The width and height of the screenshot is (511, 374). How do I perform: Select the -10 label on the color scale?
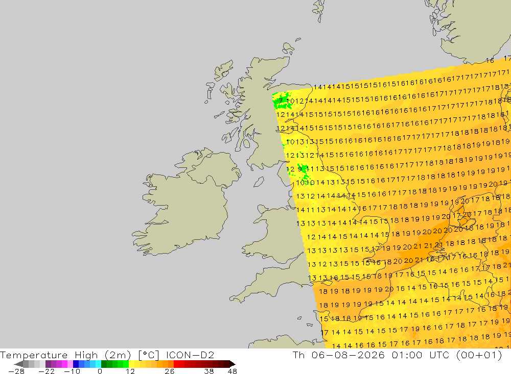point(72,371)
